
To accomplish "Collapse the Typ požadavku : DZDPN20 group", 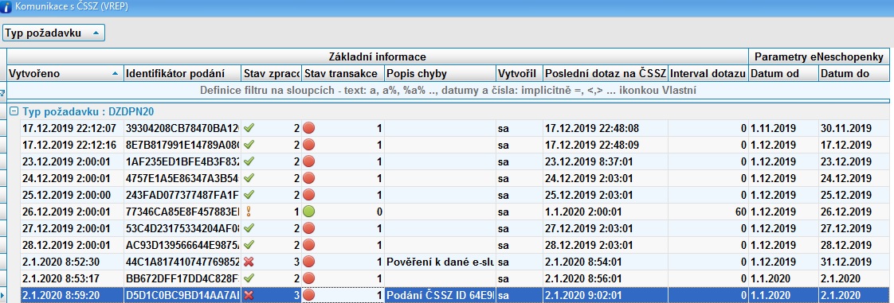I will (15, 111).
